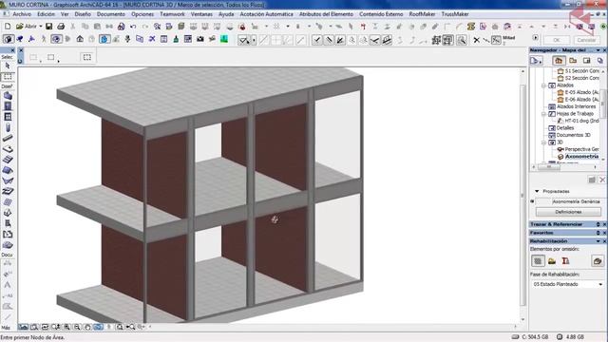Select the Window tool
This screenshot has height=342, width=608.
click(x=8, y=117)
